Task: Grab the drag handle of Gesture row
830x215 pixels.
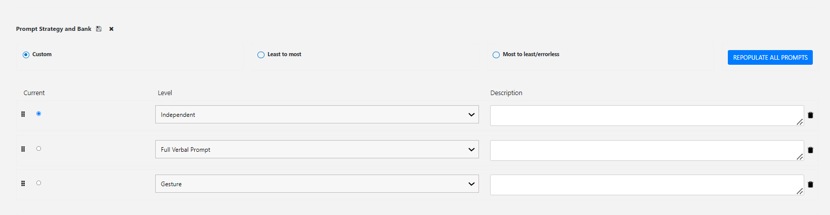Action: click(x=23, y=184)
